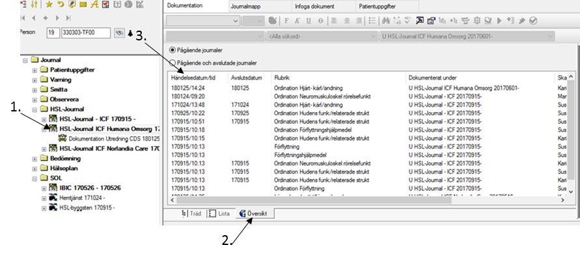The image size is (580, 258).
Task: Open the Infoga dokument tab
Action: pyautogui.click(x=314, y=7)
